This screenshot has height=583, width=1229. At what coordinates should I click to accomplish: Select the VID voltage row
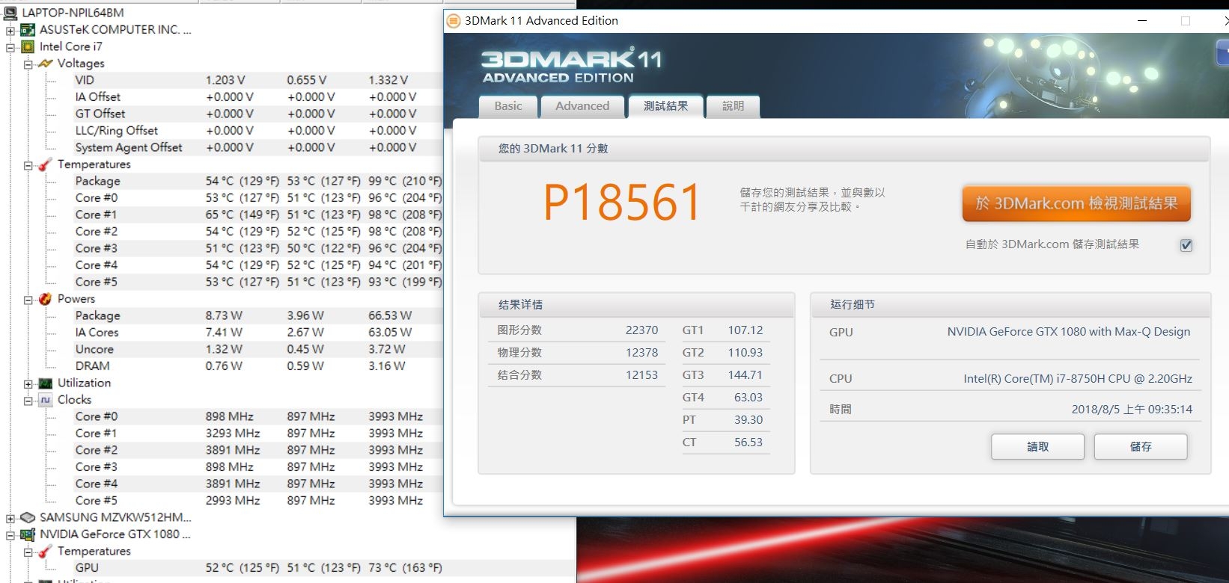click(x=258, y=80)
